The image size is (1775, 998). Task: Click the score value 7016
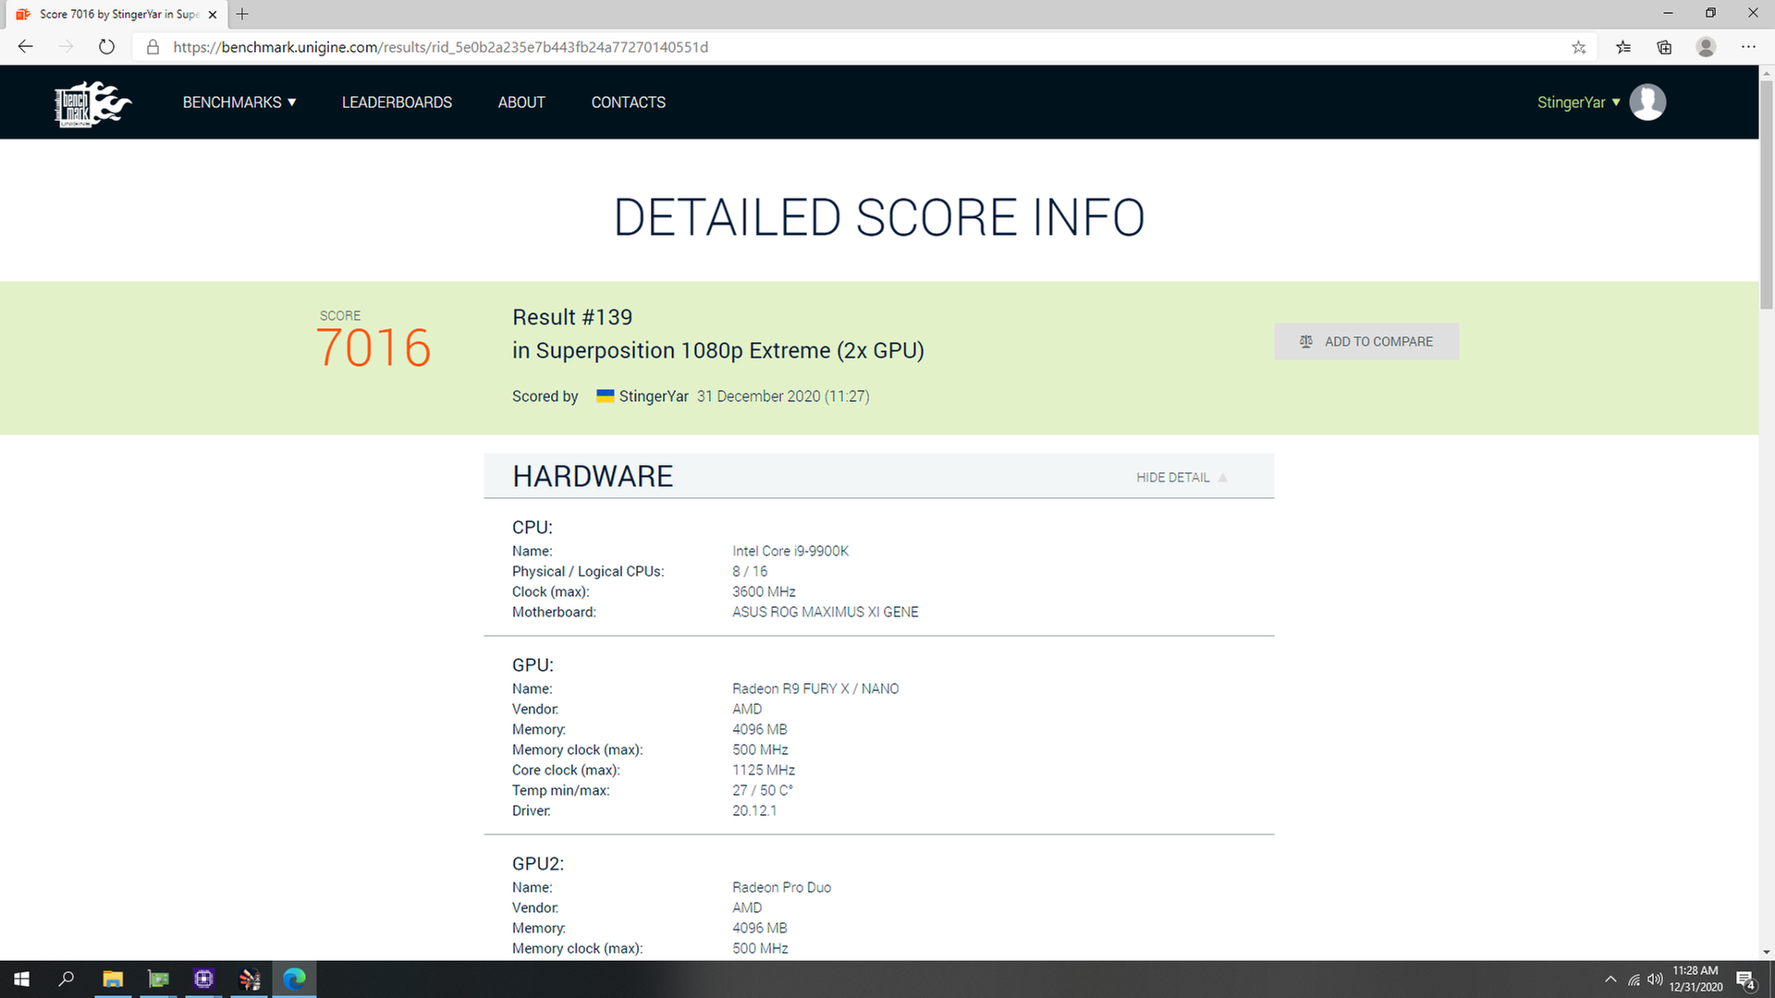(x=373, y=348)
